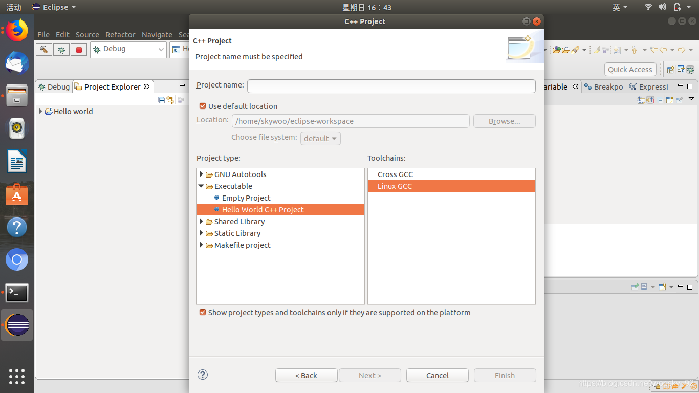Open Thunderbird mail from the dock

[x=17, y=63]
